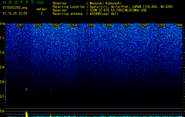Click the 0.9 kHz axis label

point(2,67)
